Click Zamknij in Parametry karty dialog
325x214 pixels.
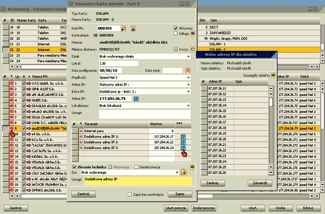click(x=83, y=194)
